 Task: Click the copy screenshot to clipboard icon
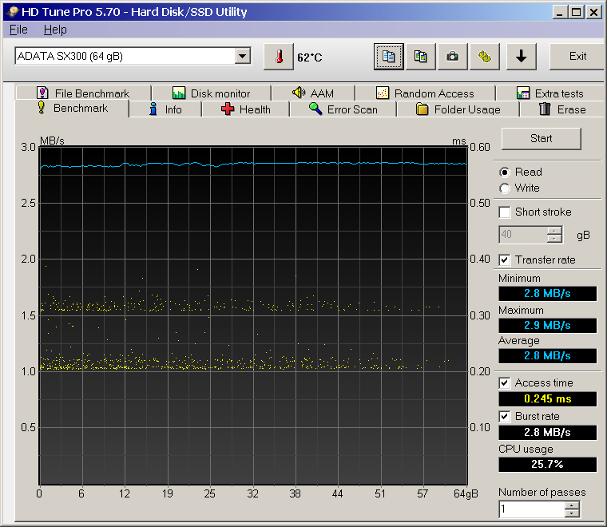tap(420, 57)
